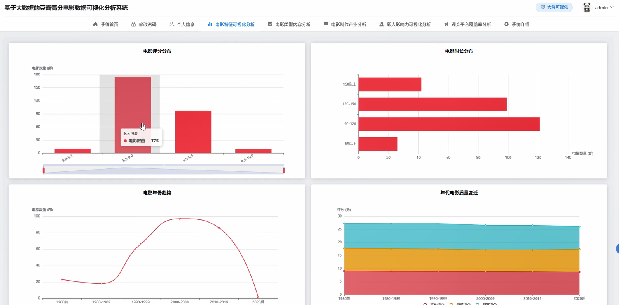Viewport: 619px width, 305px height.
Task: Click the 8.0-8.5 rating bar
Action: tap(72, 151)
